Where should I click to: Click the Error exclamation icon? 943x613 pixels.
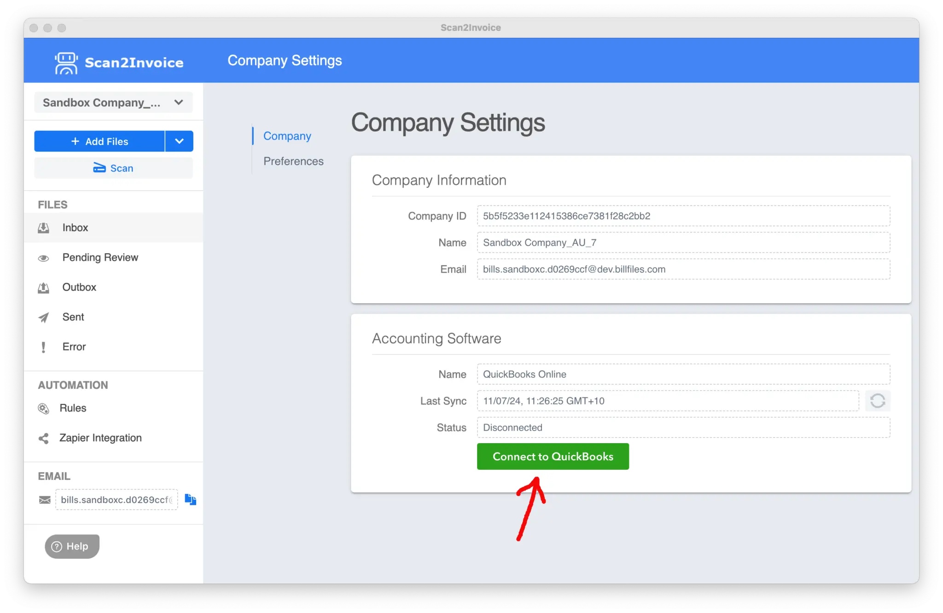click(x=44, y=347)
